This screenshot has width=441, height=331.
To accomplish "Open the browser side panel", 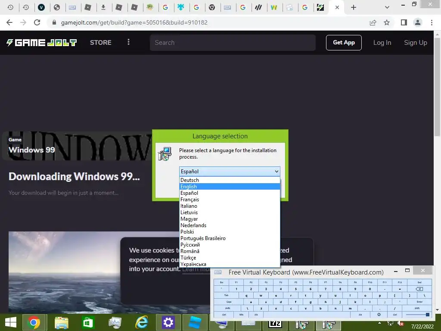I will pos(404,22).
